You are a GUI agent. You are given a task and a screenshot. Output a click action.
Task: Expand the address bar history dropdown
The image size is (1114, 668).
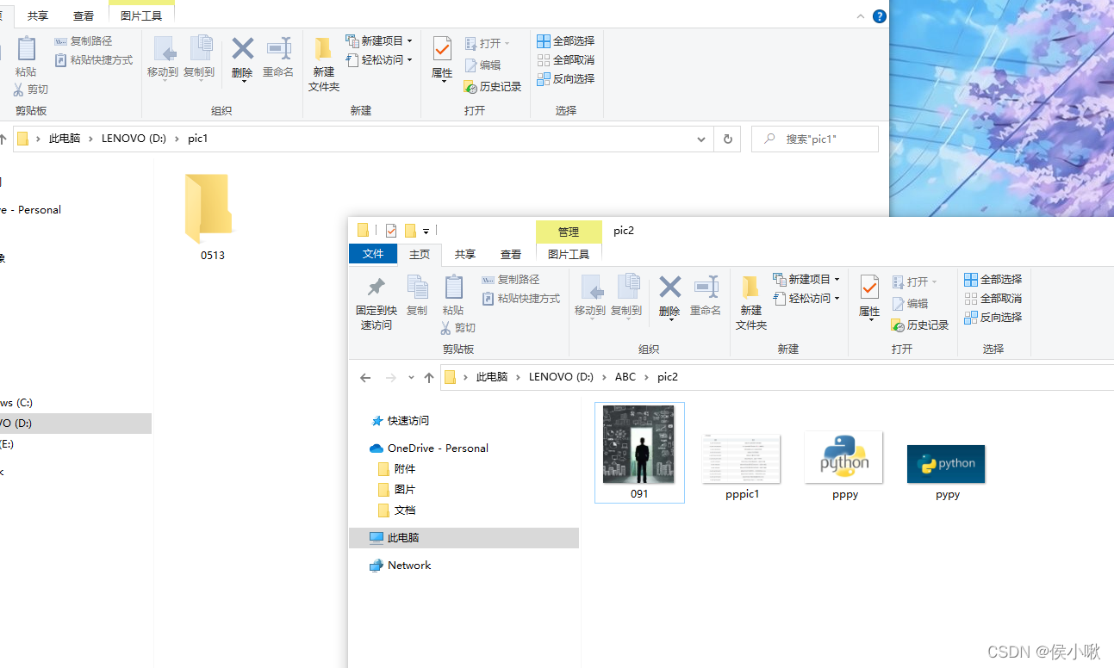pos(700,139)
